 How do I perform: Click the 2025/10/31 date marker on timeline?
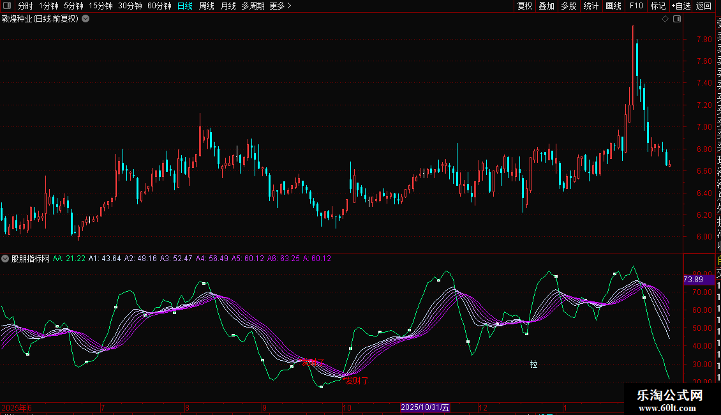coord(425,407)
